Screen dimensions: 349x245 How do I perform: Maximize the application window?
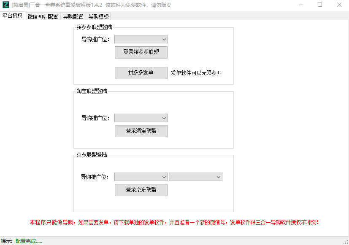(x=320, y=5)
